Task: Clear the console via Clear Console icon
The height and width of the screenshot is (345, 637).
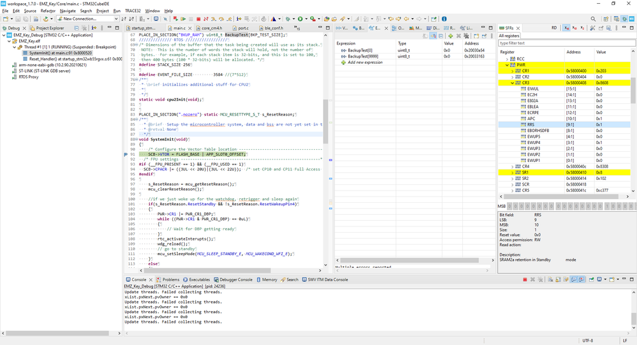Action: [550, 279]
